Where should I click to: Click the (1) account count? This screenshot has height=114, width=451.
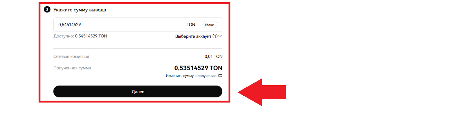(215, 36)
